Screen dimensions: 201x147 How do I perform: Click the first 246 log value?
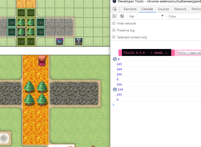tap(119, 74)
